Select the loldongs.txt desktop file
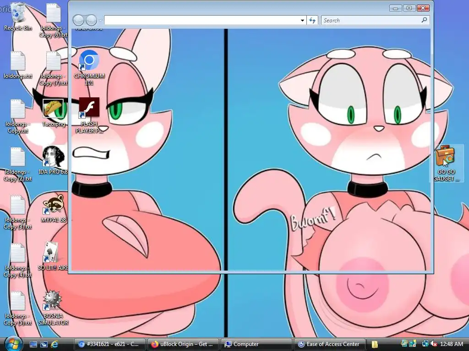This screenshot has height=351, width=469. pos(18,65)
